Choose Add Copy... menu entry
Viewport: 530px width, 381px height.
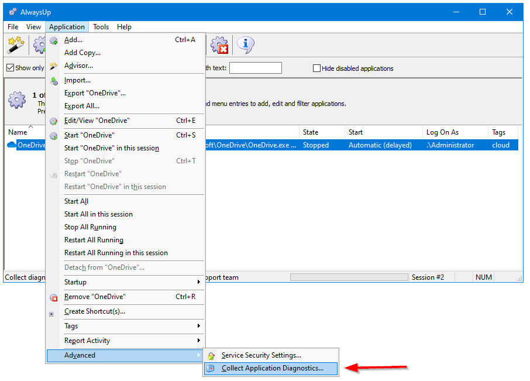[x=125, y=53]
